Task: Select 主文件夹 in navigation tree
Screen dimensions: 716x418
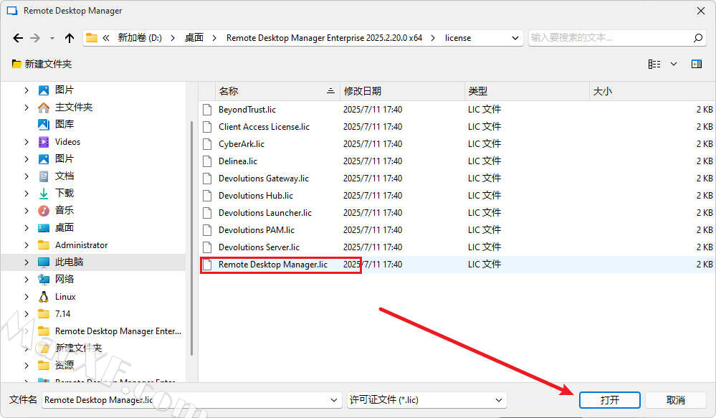Action: pyautogui.click(x=74, y=108)
